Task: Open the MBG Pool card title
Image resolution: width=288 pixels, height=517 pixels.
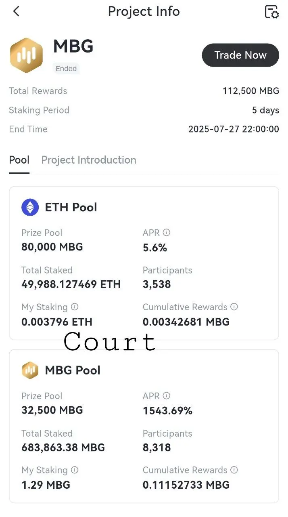Action: point(73,370)
